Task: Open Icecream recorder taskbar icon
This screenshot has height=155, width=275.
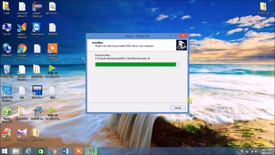Action: (x=78, y=151)
